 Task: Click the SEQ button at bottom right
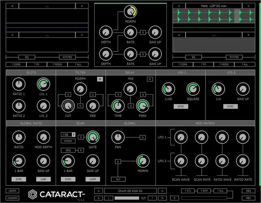click(x=248, y=191)
